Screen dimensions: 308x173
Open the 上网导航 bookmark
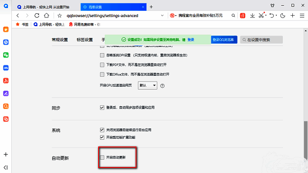pos(49,24)
